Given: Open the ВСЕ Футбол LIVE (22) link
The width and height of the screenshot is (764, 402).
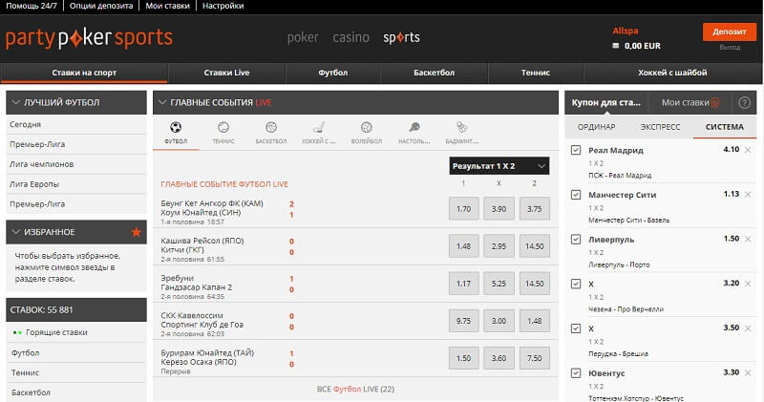Looking at the screenshot, I should click(x=355, y=390).
